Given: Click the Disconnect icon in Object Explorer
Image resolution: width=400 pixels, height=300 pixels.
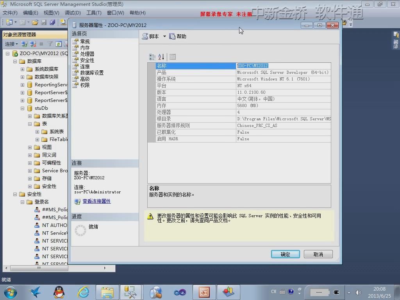Looking at the screenshot, I should pos(33,44).
